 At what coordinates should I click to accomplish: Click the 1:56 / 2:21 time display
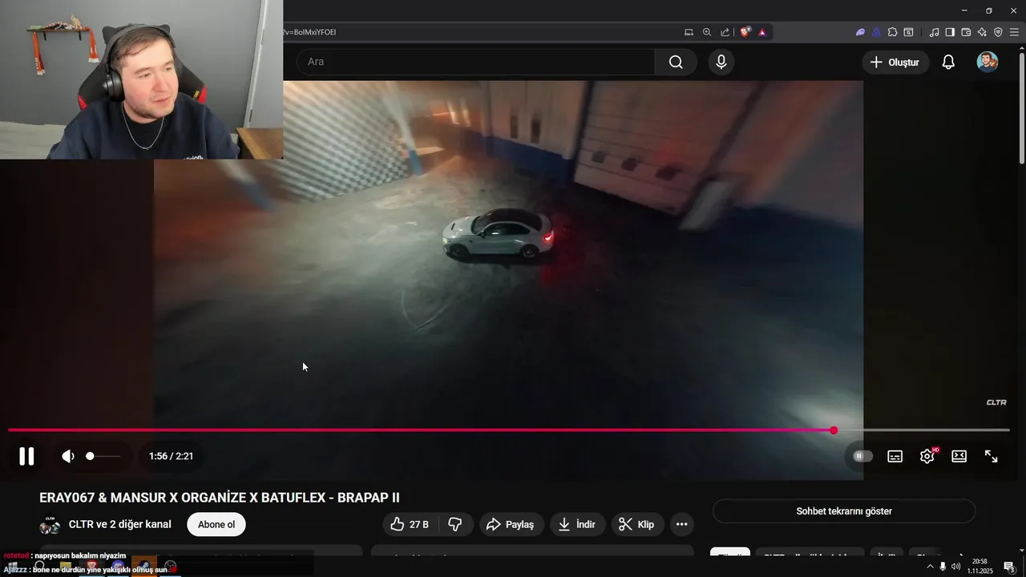171,456
